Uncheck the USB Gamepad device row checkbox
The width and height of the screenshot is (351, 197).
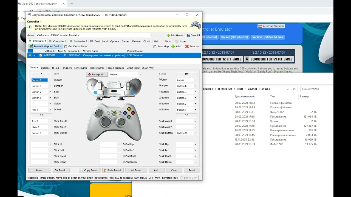click(x=41, y=55)
